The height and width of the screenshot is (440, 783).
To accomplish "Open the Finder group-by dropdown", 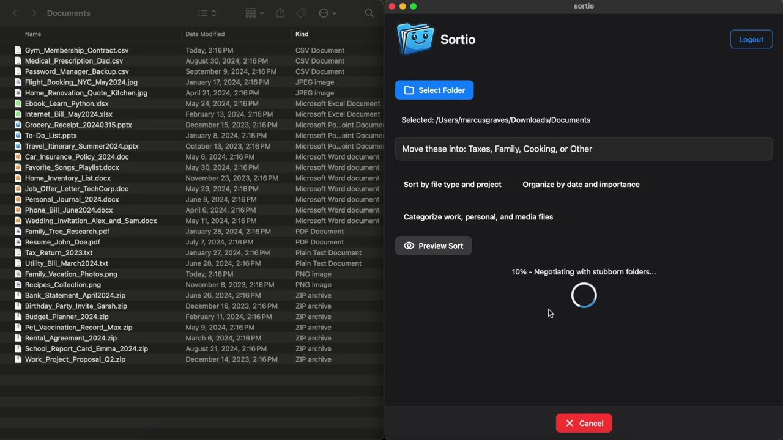I will [254, 13].
